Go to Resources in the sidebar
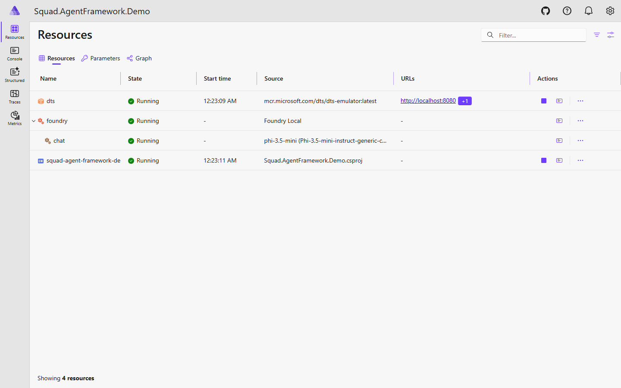This screenshot has height=388, width=621. coord(15,32)
